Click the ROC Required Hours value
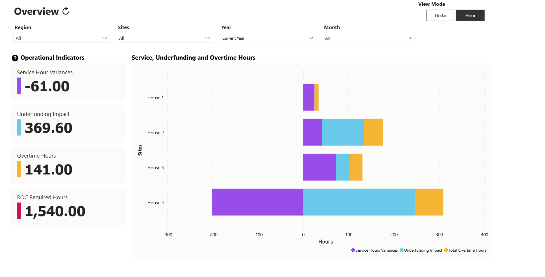The image size is (545, 277). click(x=55, y=211)
